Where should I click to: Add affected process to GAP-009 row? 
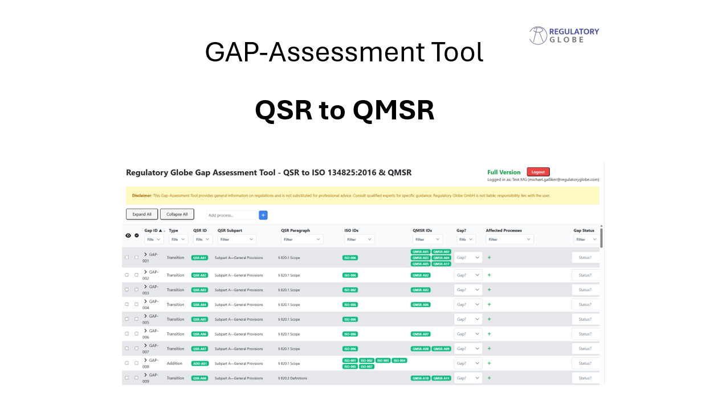click(x=489, y=378)
